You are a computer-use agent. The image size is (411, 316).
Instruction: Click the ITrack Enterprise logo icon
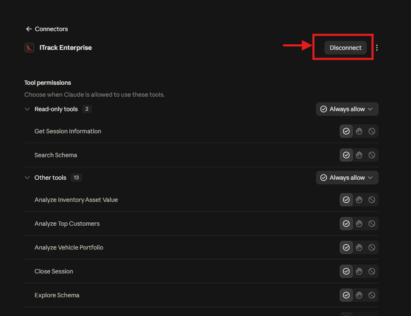(29, 48)
